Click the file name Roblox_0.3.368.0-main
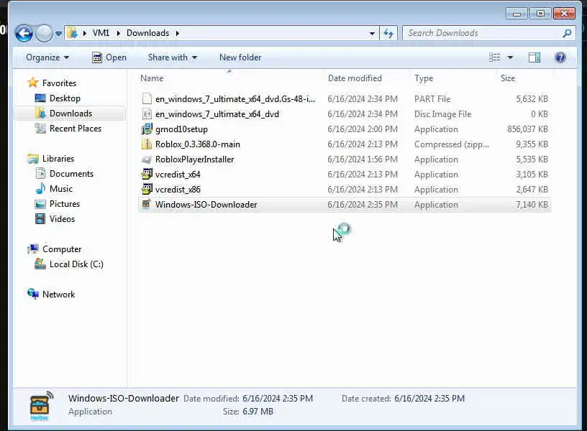The image size is (587, 431). tap(197, 144)
